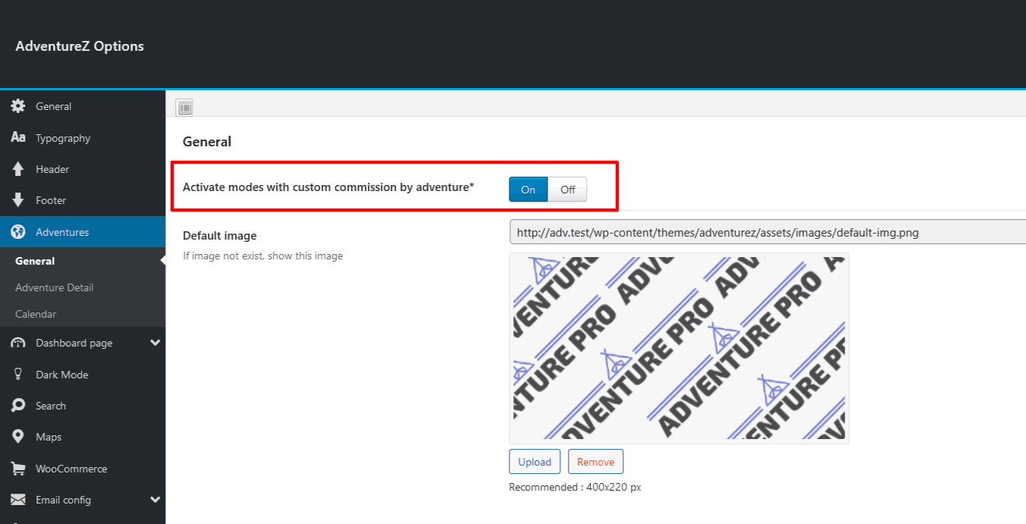Screen dimensions: 1026x524
Task: Click the Upload image button
Action: [535, 462]
